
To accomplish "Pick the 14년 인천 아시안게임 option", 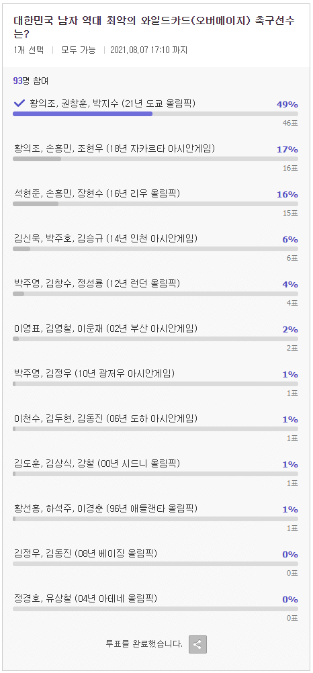I will tap(155, 246).
